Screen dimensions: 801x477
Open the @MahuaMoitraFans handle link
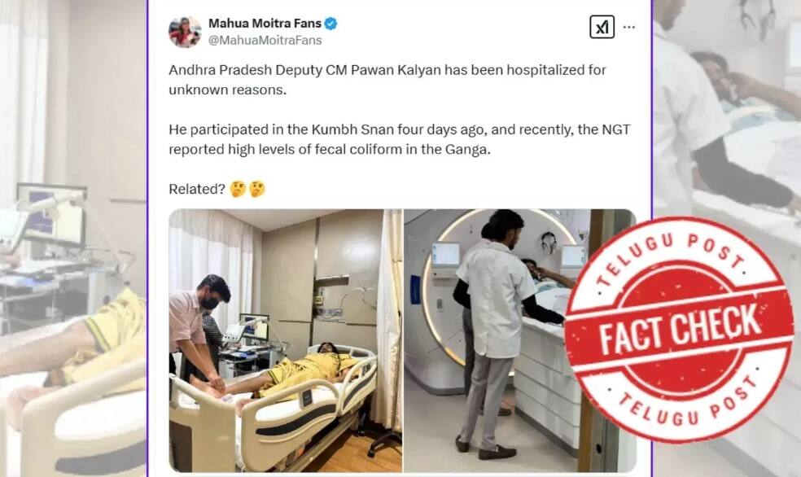click(x=265, y=41)
